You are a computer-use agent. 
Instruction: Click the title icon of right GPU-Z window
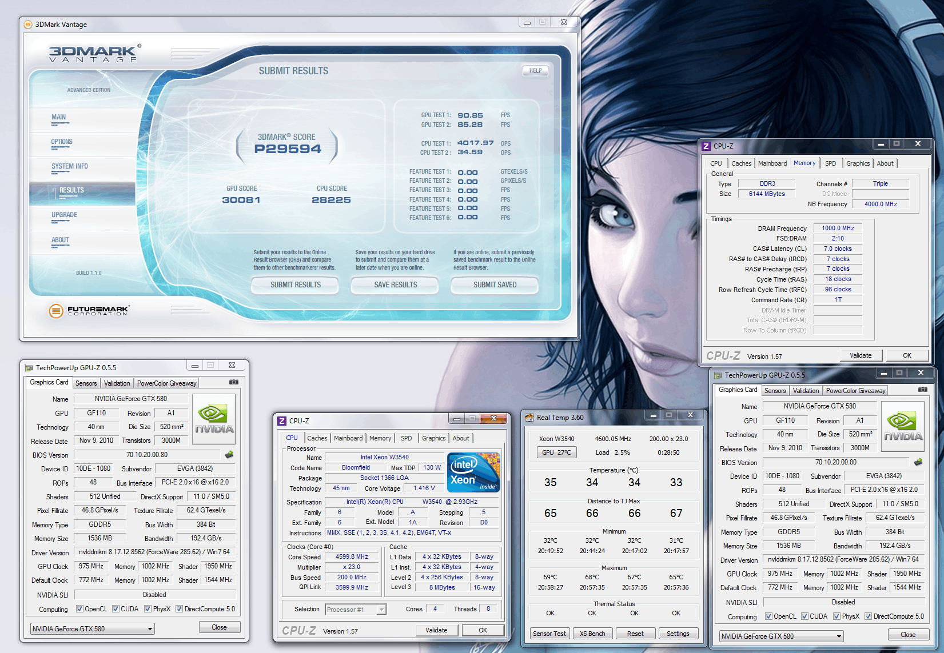point(718,375)
